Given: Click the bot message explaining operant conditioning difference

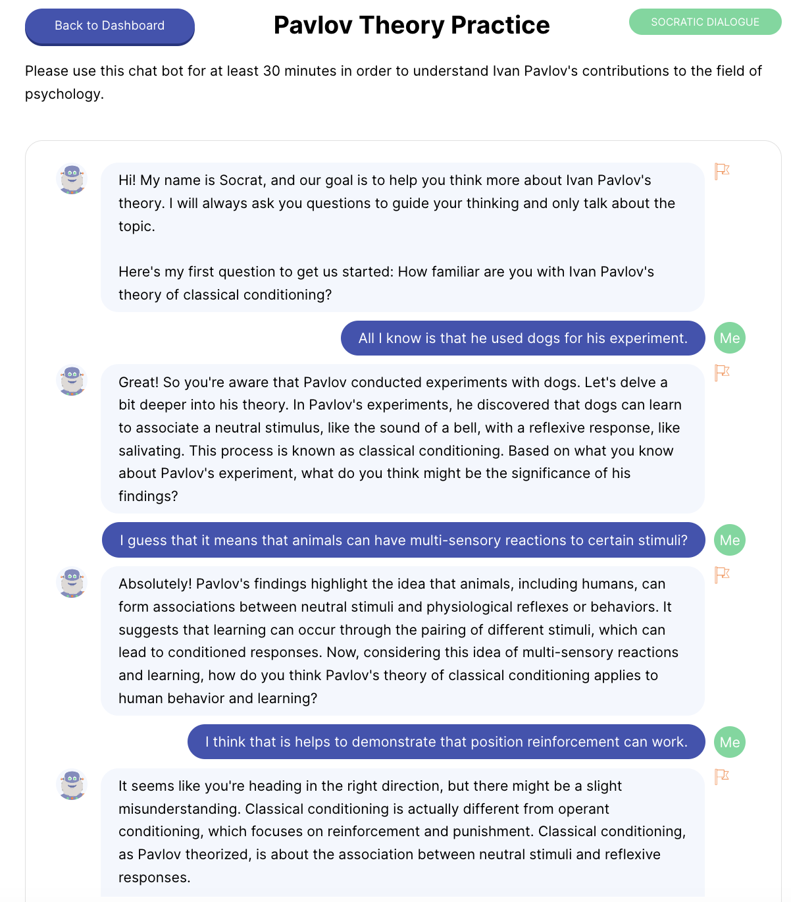Looking at the screenshot, I should point(402,832).
